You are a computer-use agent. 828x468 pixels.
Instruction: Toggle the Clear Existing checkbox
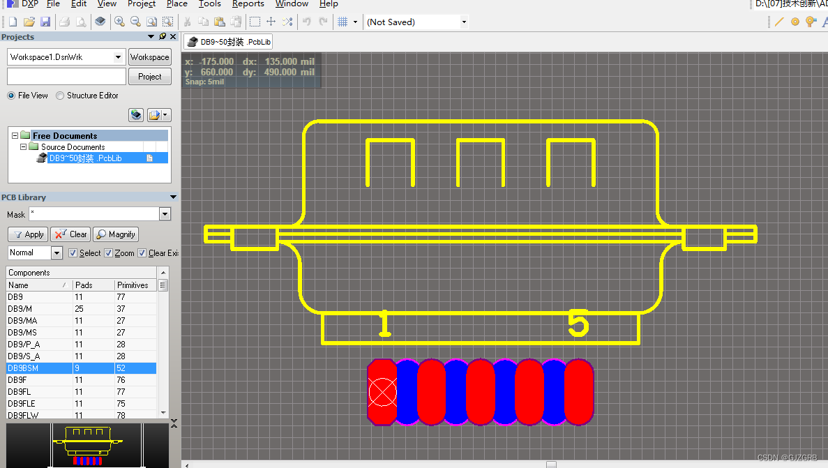[x=142, y=253]
